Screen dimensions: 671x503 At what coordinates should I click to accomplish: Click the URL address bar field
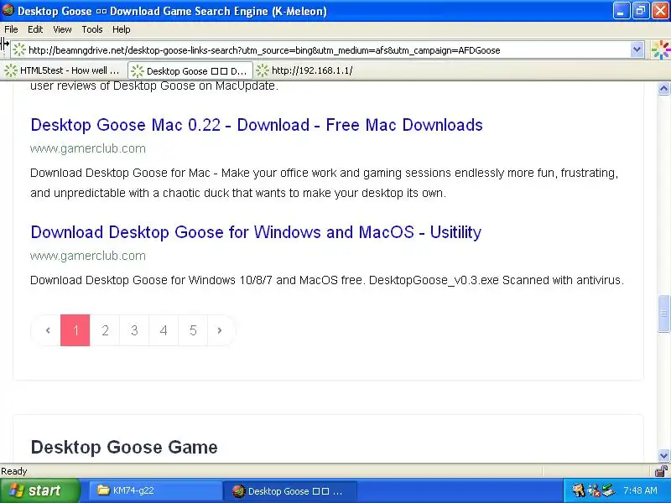coord(328,50)
